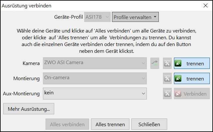Click green plug icon in Montierung row
213x132 pixels.
pos(178,79)
